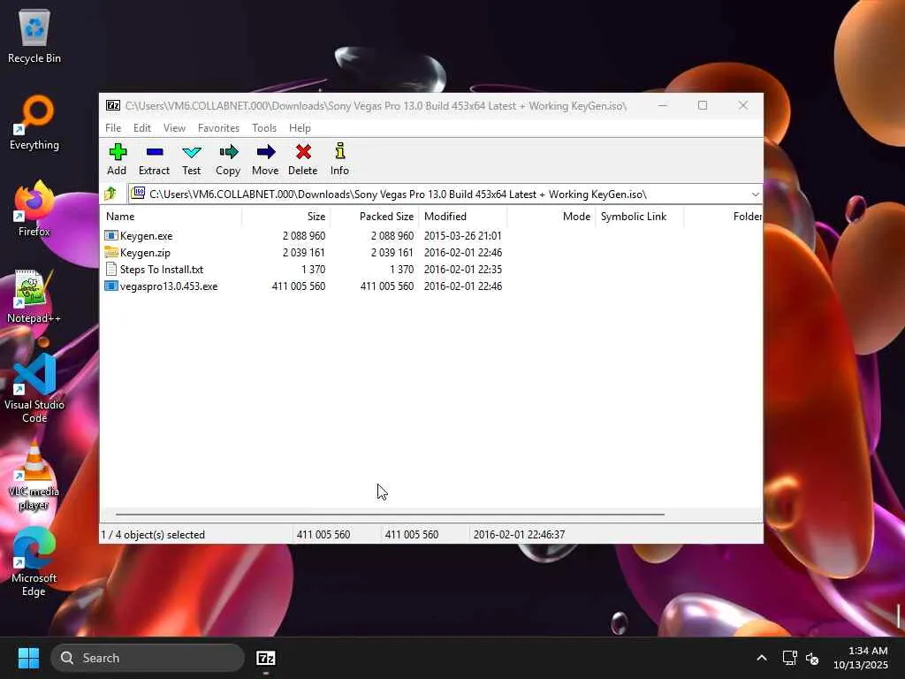Click the status bar '1 / 4 object(s) selected'
This screenshot has width=905, height=679.
[x=153, y=535]
